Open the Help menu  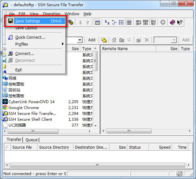pyautogui.click(x=87, y=14)
